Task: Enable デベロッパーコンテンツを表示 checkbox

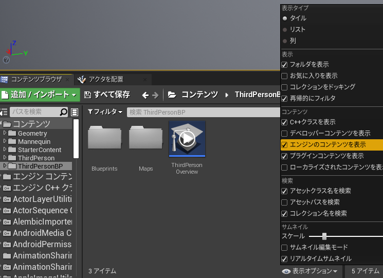Action: click(284, 134)
